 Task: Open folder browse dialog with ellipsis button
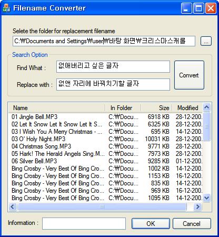click(206, 41)
